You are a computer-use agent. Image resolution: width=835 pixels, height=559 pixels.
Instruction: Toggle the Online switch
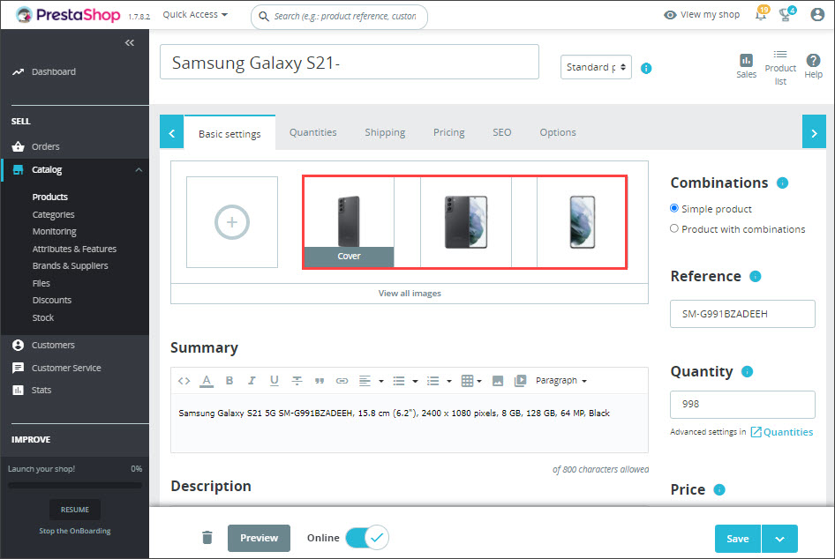(x=367, y=538)
